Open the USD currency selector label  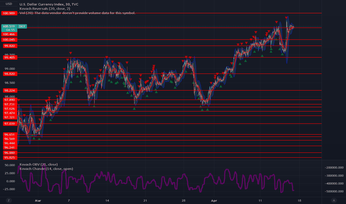[9, 4]
